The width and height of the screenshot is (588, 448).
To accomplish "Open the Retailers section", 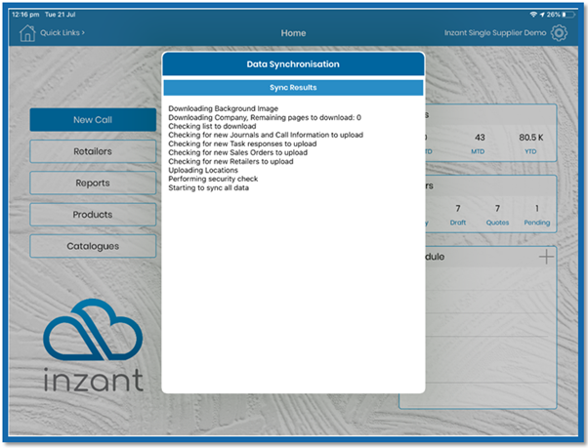I will click(93, 151).
